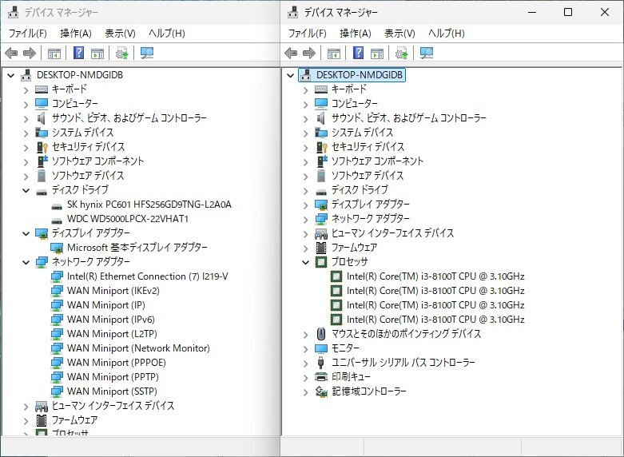The width and height of the screenshot is (624, 457).
Task: Open ファイル(F) menu in right window
Action: 307,33
